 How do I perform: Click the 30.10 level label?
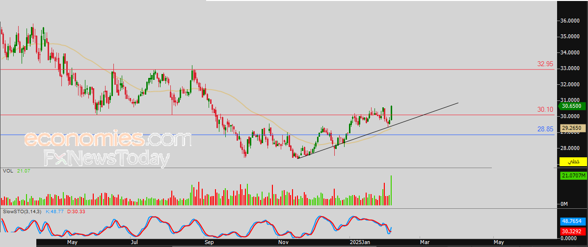[545, 109]
